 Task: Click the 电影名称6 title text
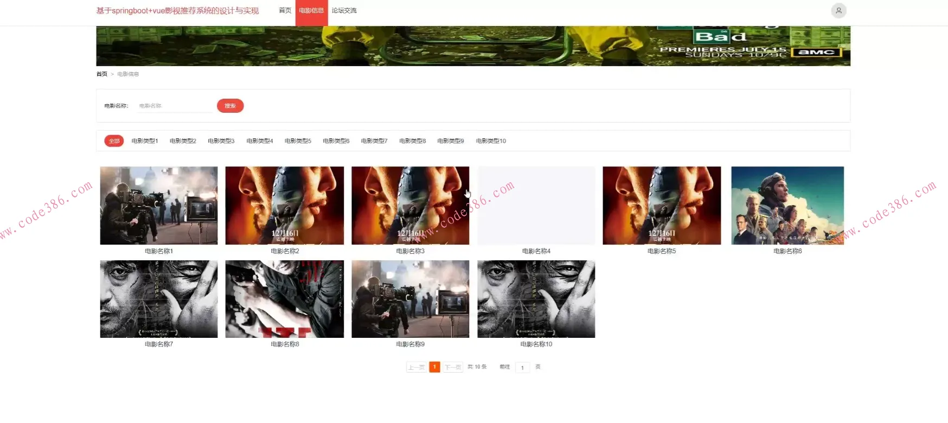tap(787, 251)
